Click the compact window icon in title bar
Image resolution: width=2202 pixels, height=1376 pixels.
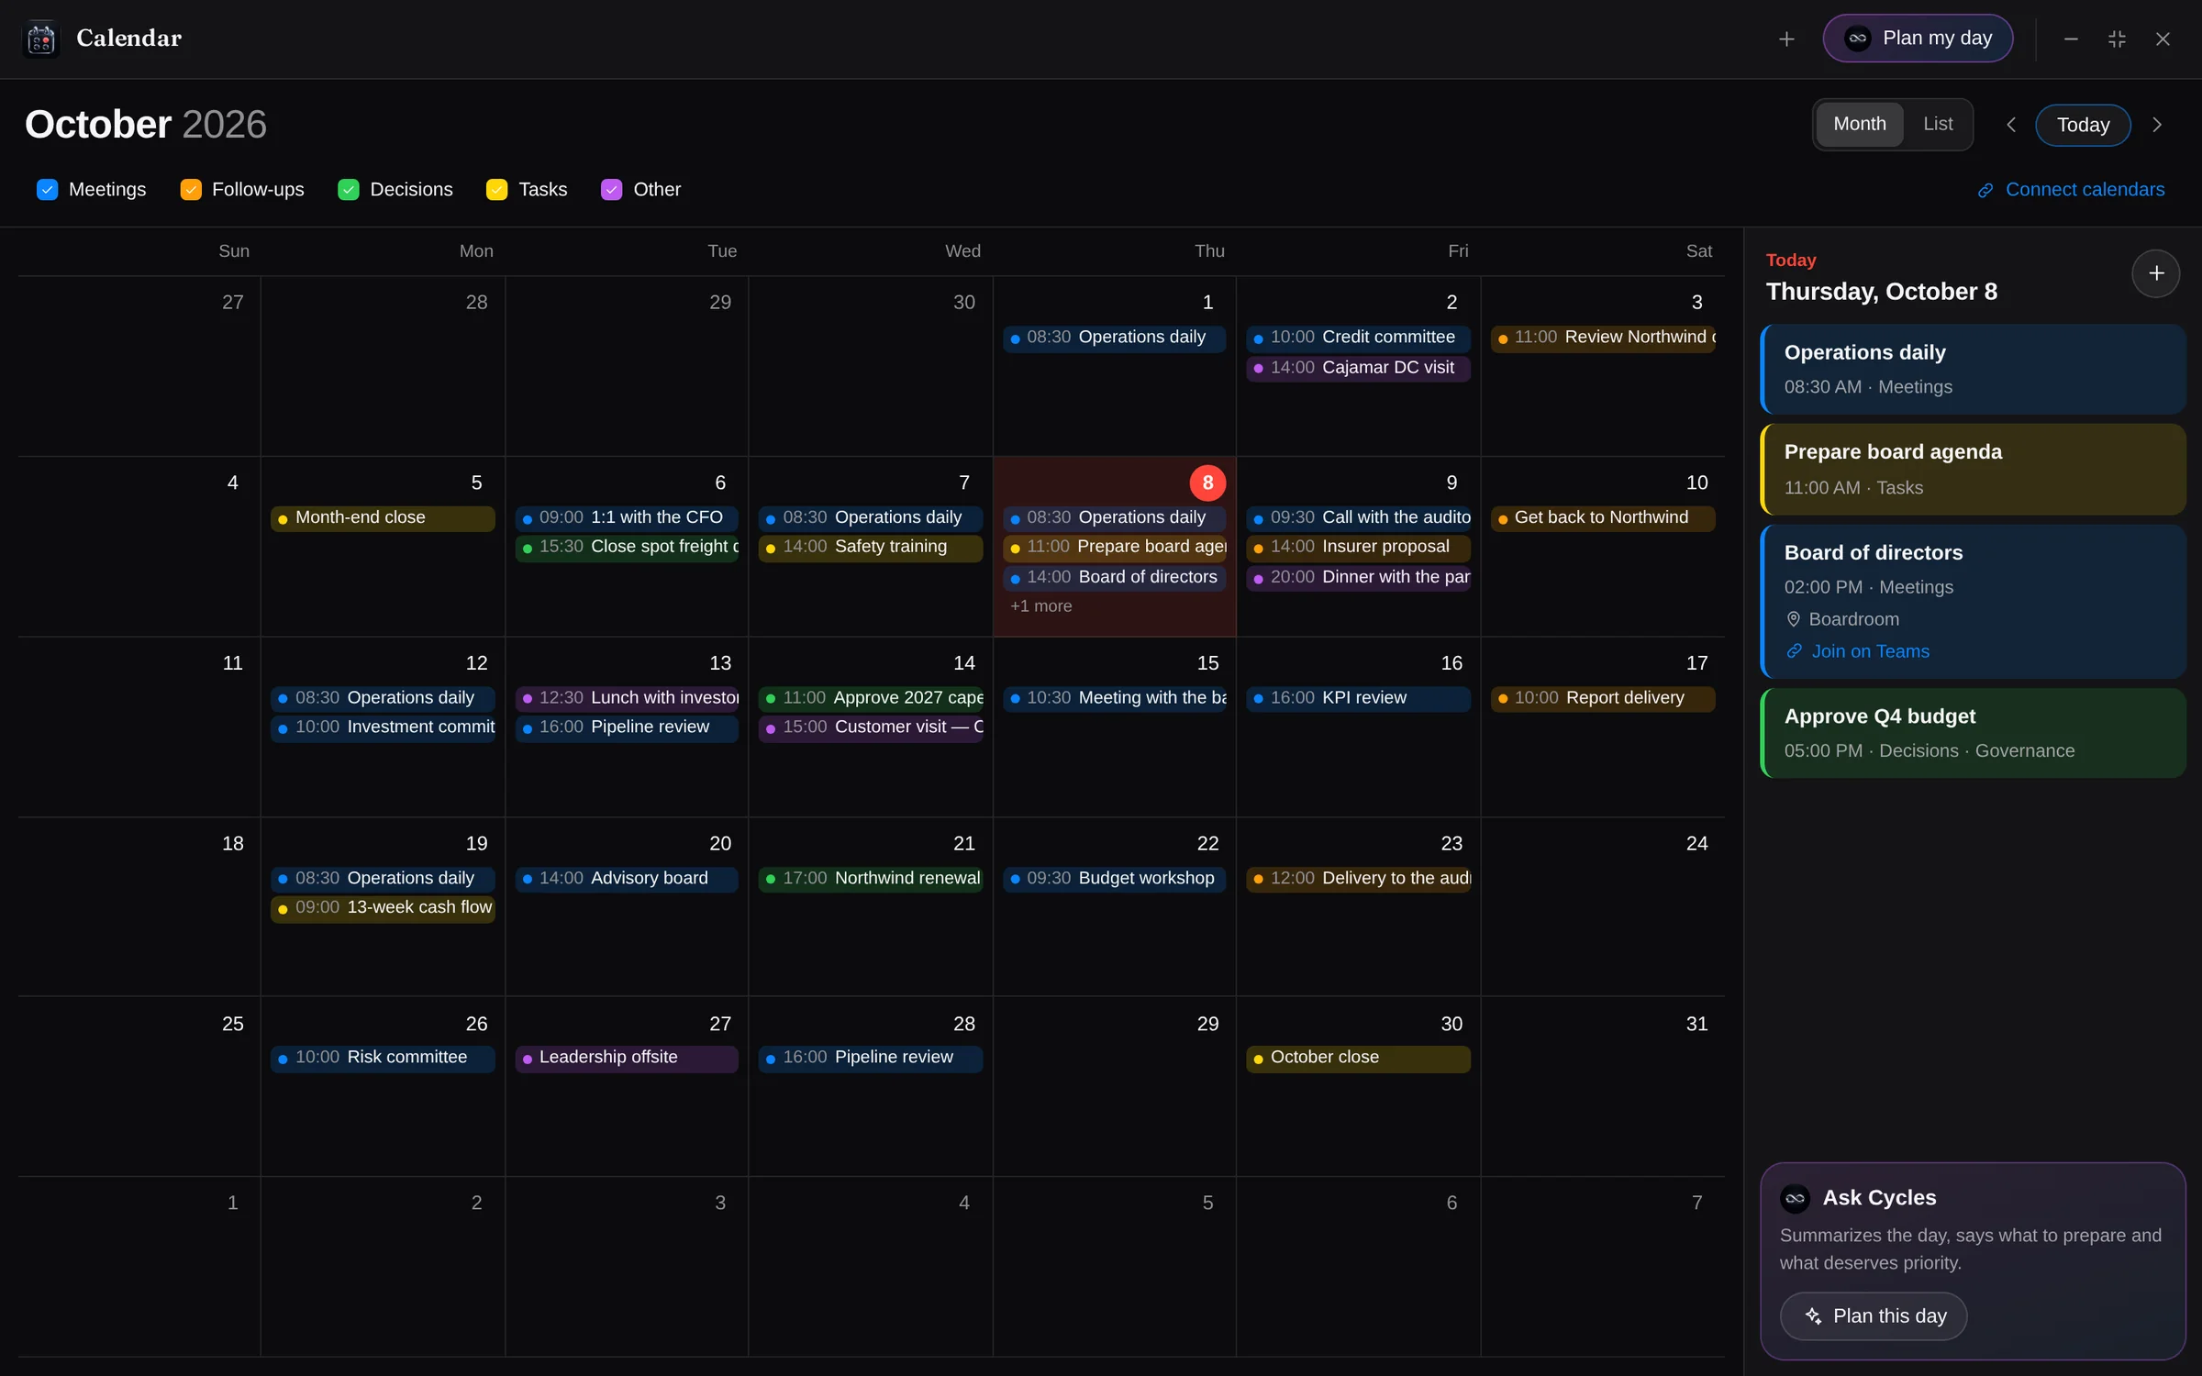(x=2117, y=39)
